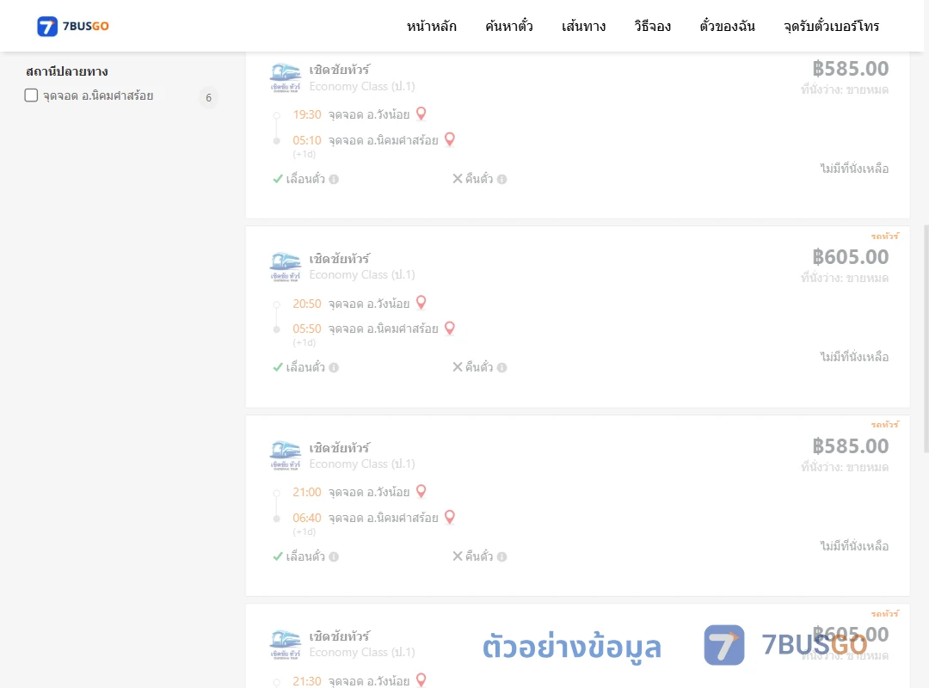The height and width of the screenshot is (688, 929).
Task: Click the 19:30 departure time
Action: click(x=307, y=114)
